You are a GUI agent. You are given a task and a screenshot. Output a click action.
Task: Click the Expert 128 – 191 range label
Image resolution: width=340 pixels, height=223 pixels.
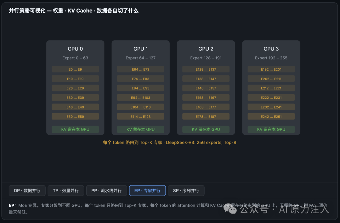pos(206,58)
